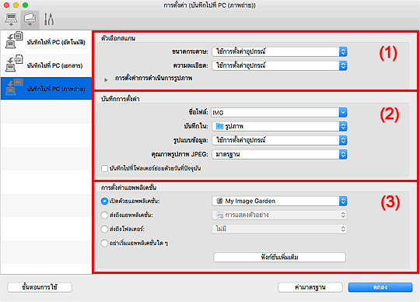Click the ชื่อไฟล์ IMG text field
This screenshot has height=302, width=420.
click(x=275, y=113)
